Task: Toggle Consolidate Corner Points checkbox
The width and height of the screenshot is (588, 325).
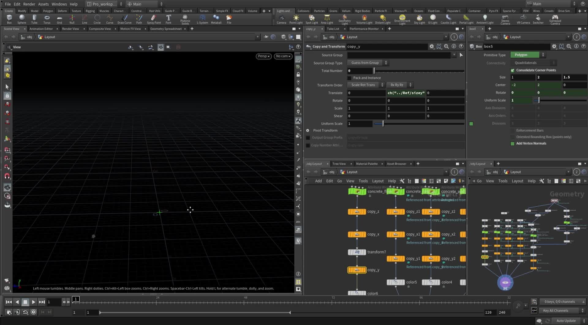Action: 512,70
